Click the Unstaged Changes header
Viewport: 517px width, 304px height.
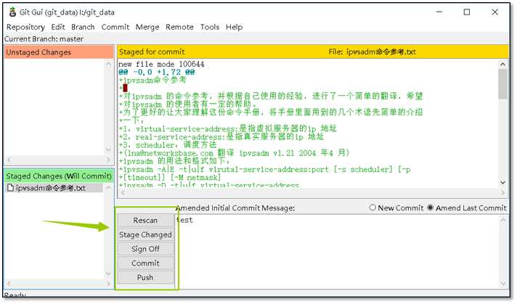[x=59, y=52]
